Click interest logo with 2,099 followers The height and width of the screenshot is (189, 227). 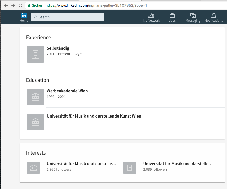pos(130,168)
